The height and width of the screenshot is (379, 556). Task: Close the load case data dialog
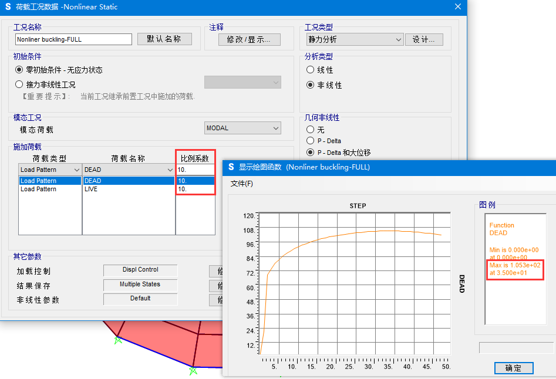(458, 7)
